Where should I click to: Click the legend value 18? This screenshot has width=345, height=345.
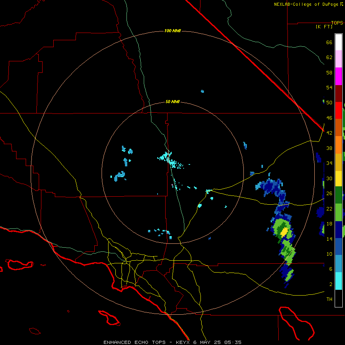(329, 224)
